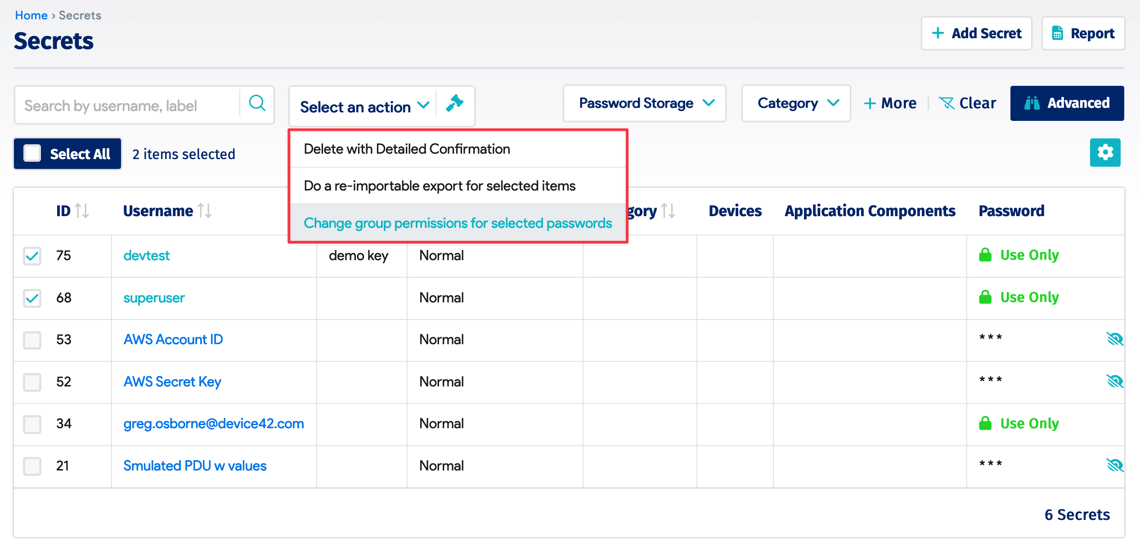Select the gavel action icon beside Select an action
This screenshot has width=1140, height=550.
(x=455, y=104)
